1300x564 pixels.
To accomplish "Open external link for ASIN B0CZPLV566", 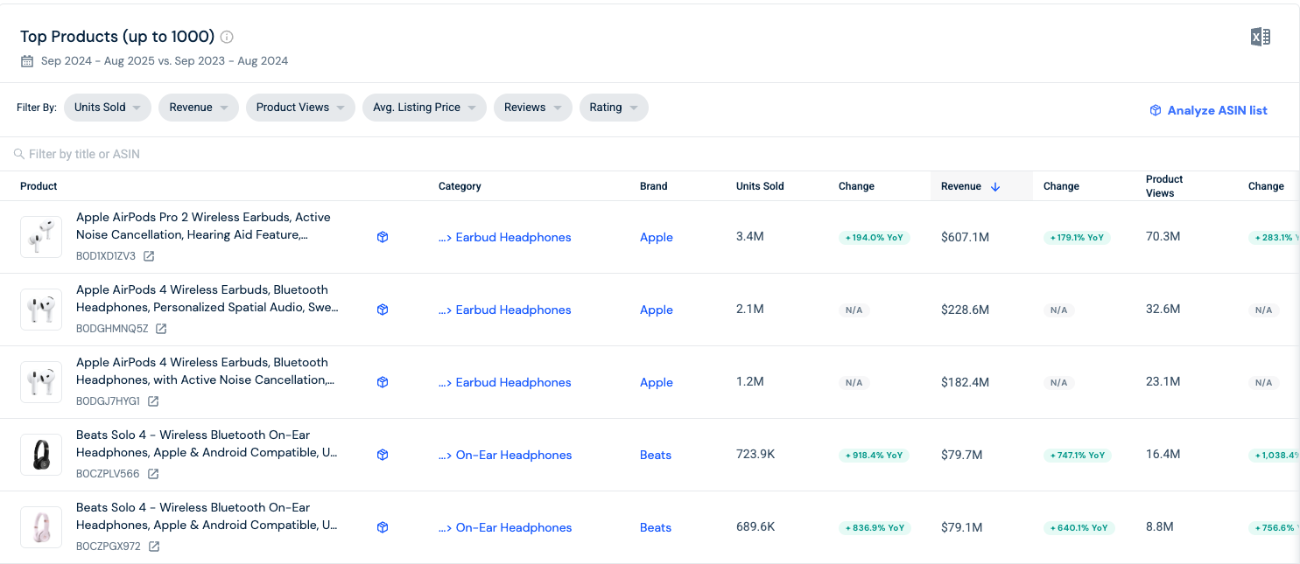I will (x=153, y=474).
